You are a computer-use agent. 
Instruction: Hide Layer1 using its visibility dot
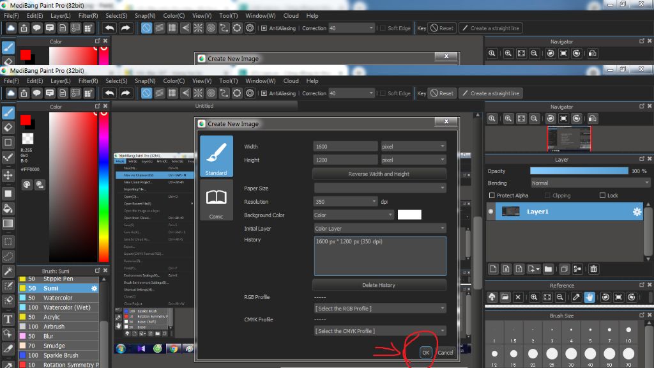(x=491, y=211)
